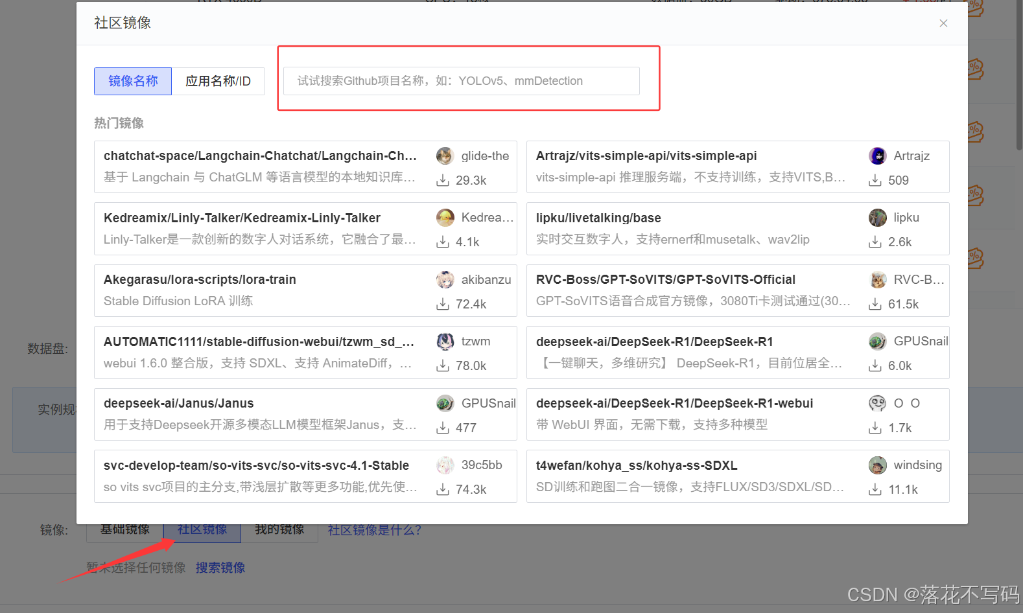Click Artrajz user avatar

click(x=877, y=156)
